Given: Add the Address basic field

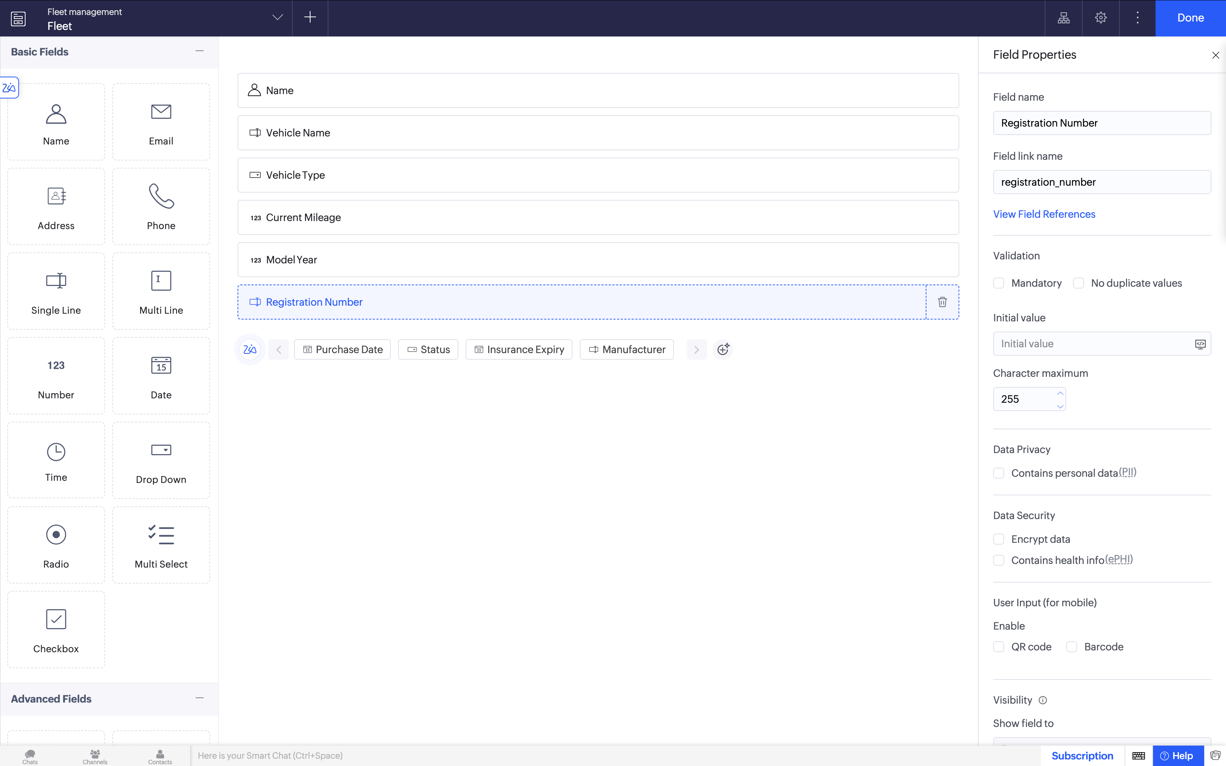Looking at the screenshot, I should 56,207.
